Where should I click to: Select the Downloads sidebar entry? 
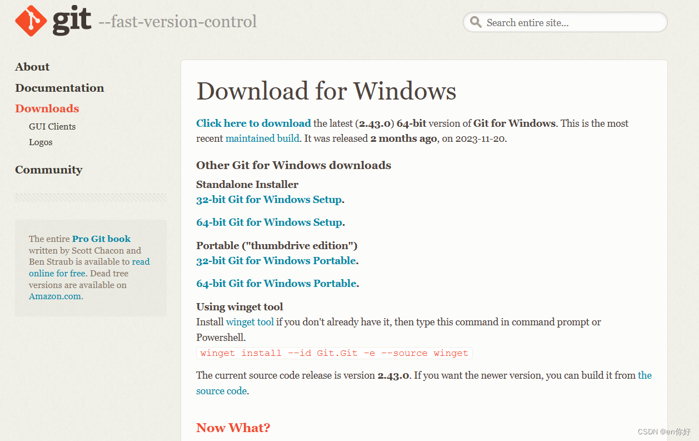(x=47, y=108)
